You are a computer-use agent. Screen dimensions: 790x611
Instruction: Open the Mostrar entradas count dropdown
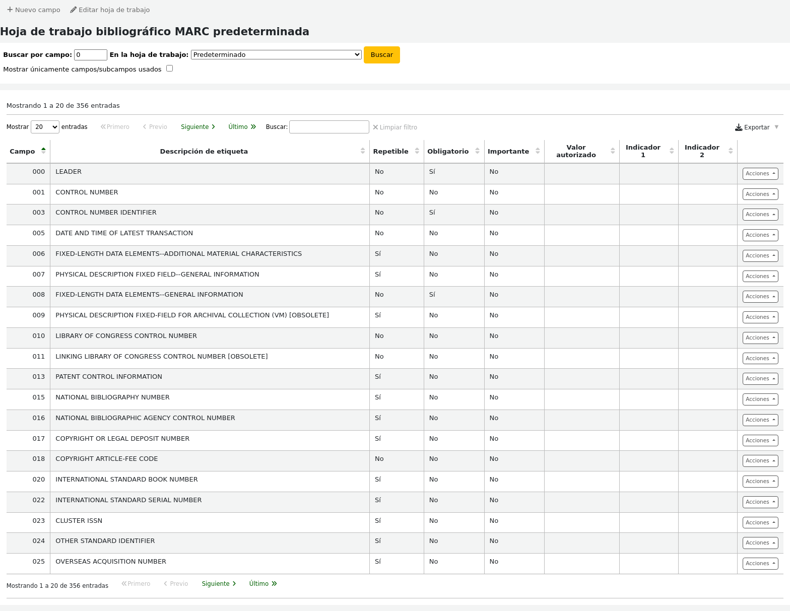[45, 127]
